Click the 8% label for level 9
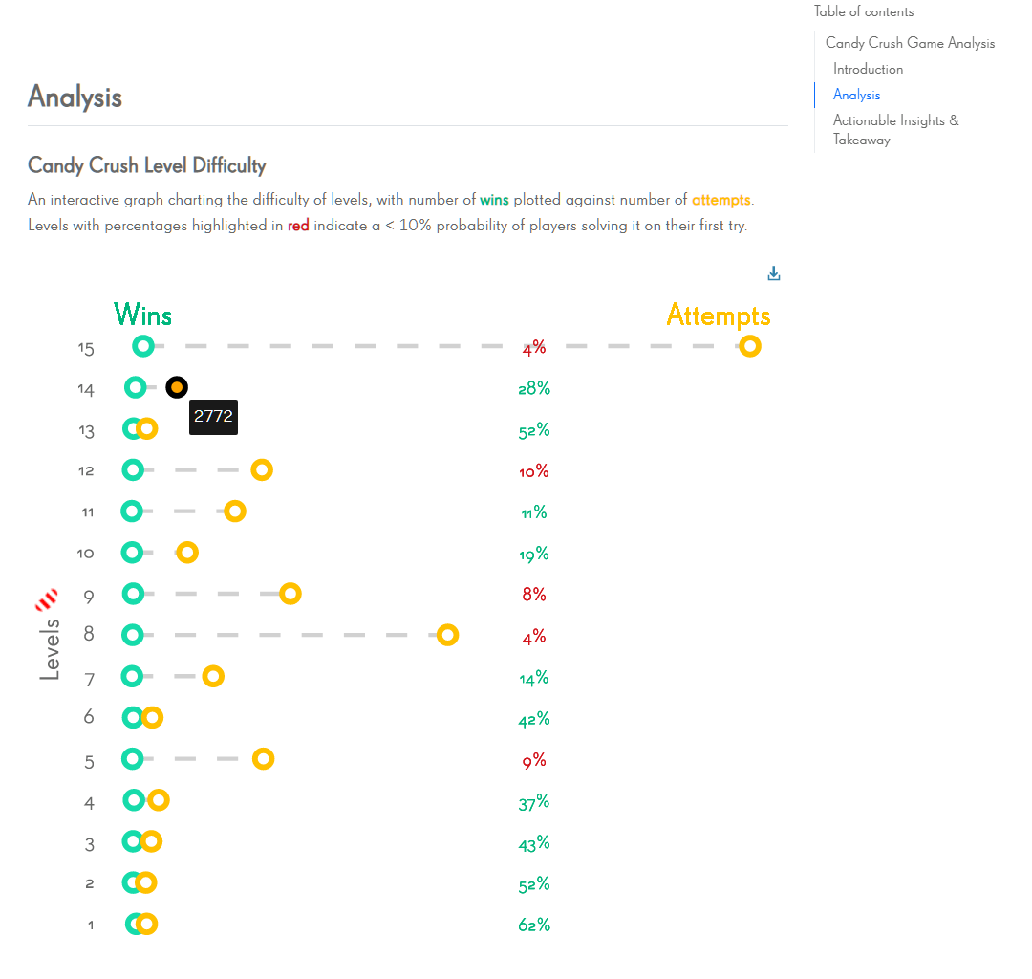The image size is (1032, 979). [x=534, y=595]
